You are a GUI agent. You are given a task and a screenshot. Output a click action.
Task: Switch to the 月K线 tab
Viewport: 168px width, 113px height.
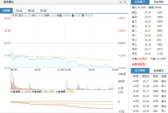(x=43, y=11)
